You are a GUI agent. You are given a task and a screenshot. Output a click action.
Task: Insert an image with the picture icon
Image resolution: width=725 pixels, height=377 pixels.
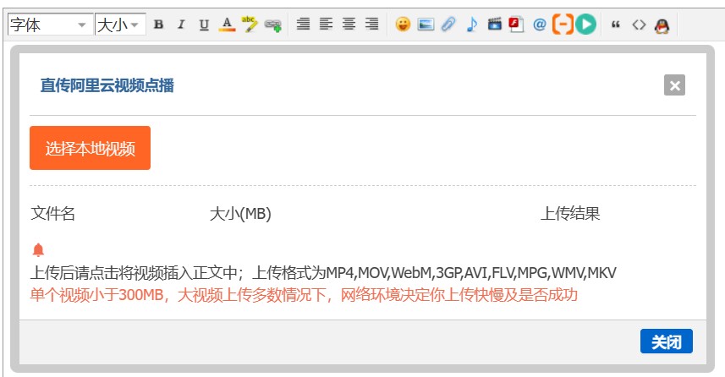[426, 25]
